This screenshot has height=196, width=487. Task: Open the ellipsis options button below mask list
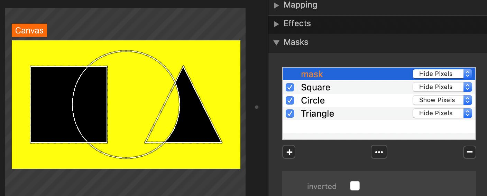click(x=379, y=152)
